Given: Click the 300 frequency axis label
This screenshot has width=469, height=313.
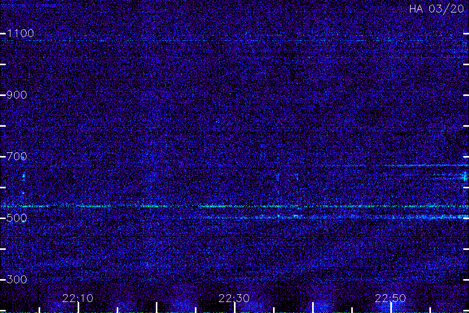Looking at the screenshot, I should [17, 280].
